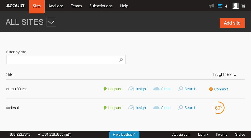Screen dimensions: 251x138
Task: Go to the Subscriptions tab
Action: coord(101,6)
